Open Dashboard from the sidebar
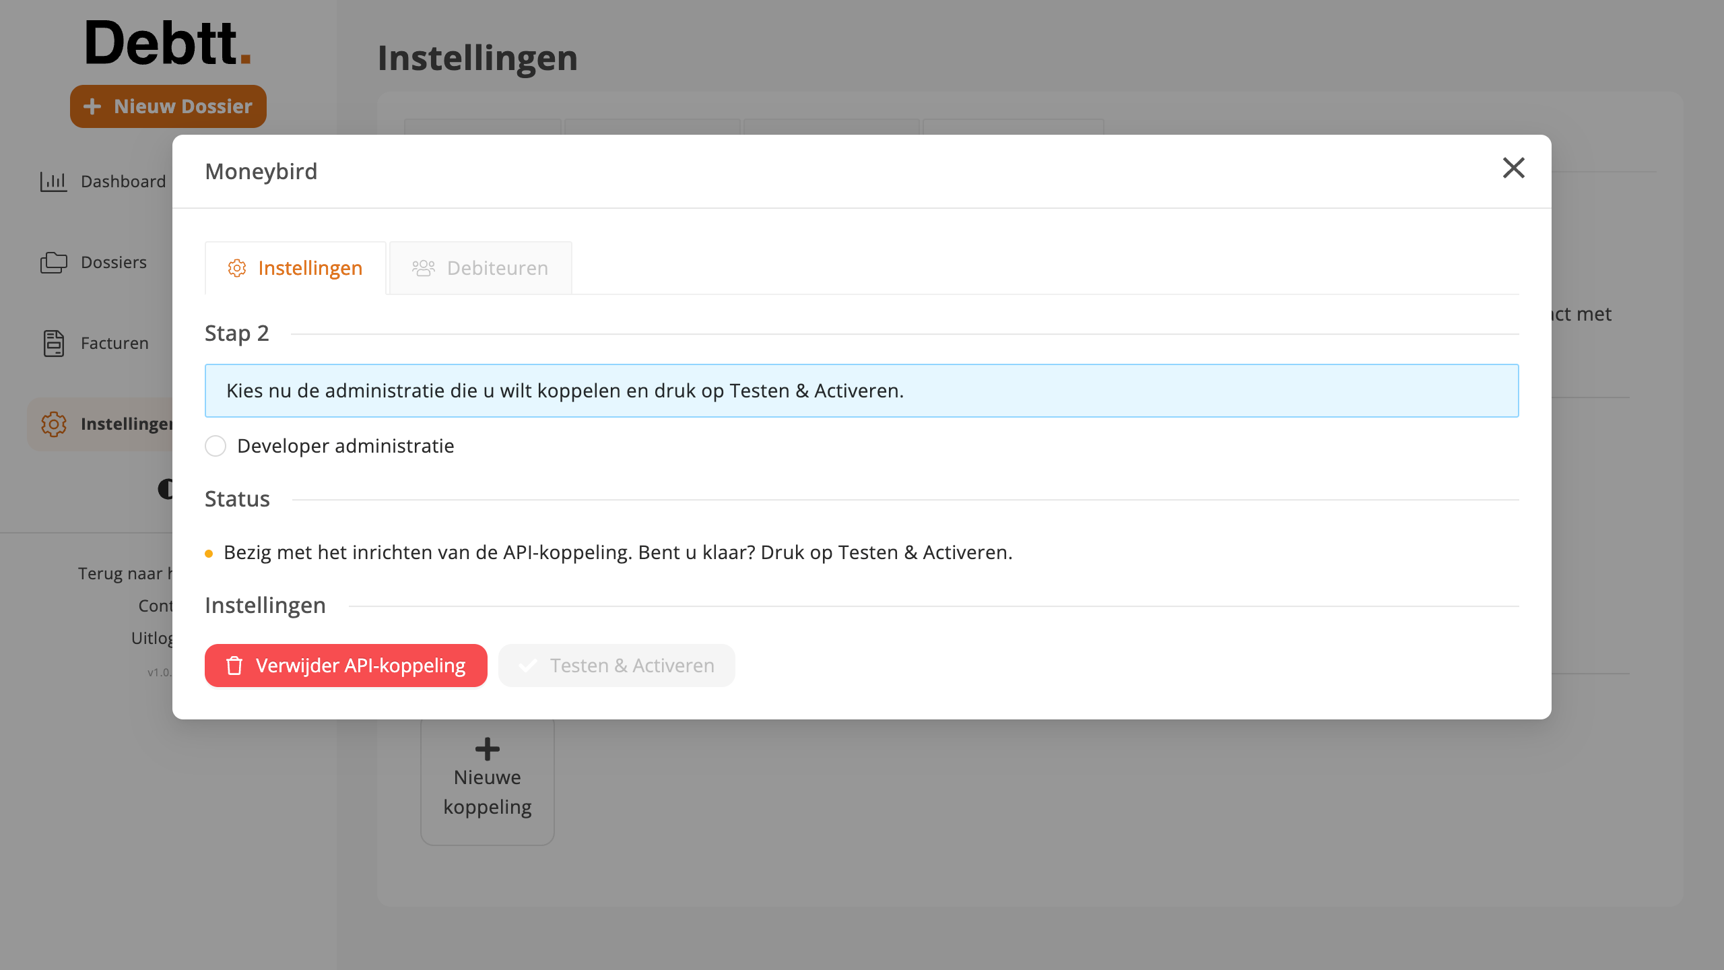 (x=123, y=181)
